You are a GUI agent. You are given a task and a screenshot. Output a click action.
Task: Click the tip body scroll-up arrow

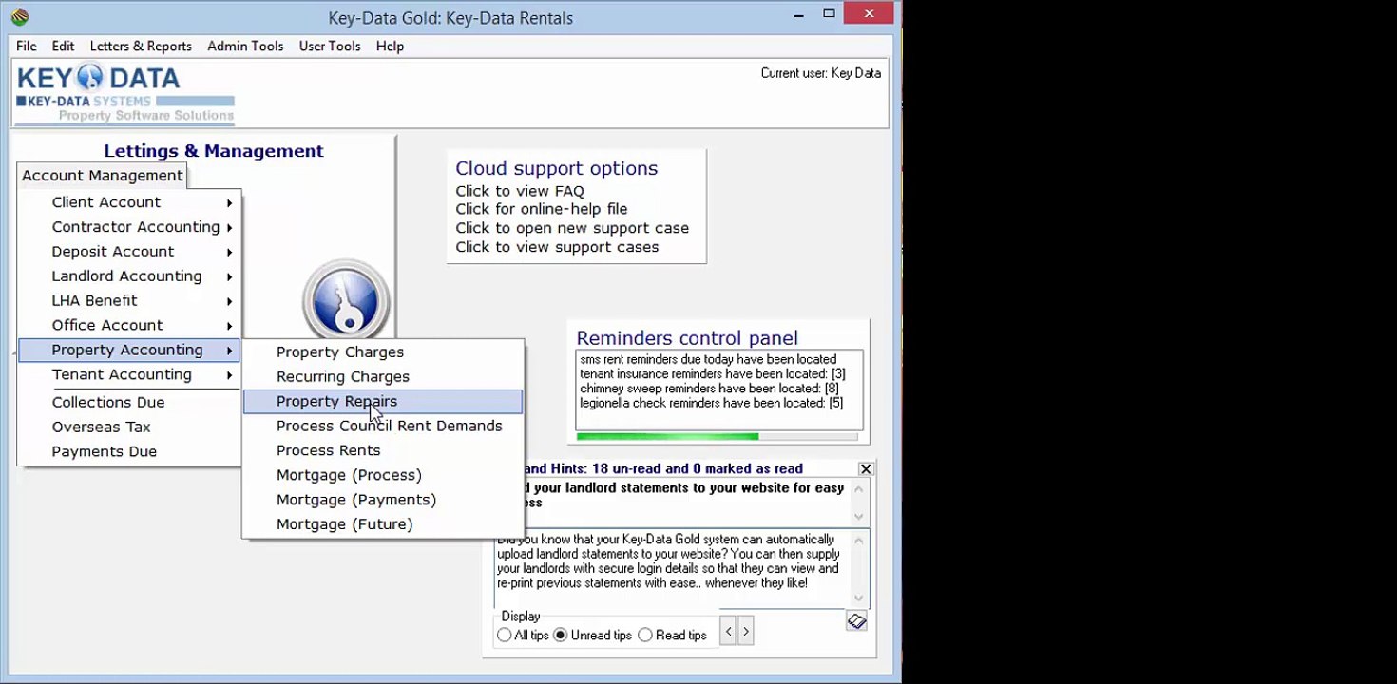(x=859, y=541)
